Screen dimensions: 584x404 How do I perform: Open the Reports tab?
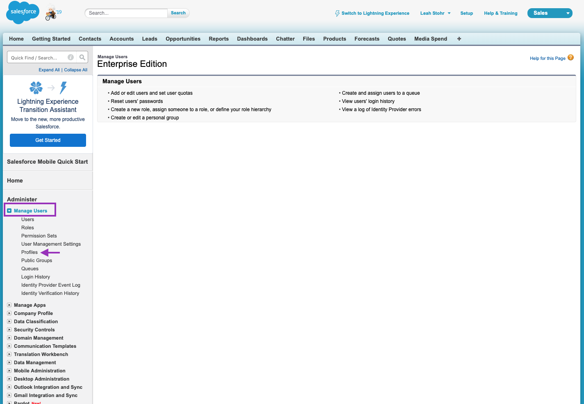[x=219, y=39]
